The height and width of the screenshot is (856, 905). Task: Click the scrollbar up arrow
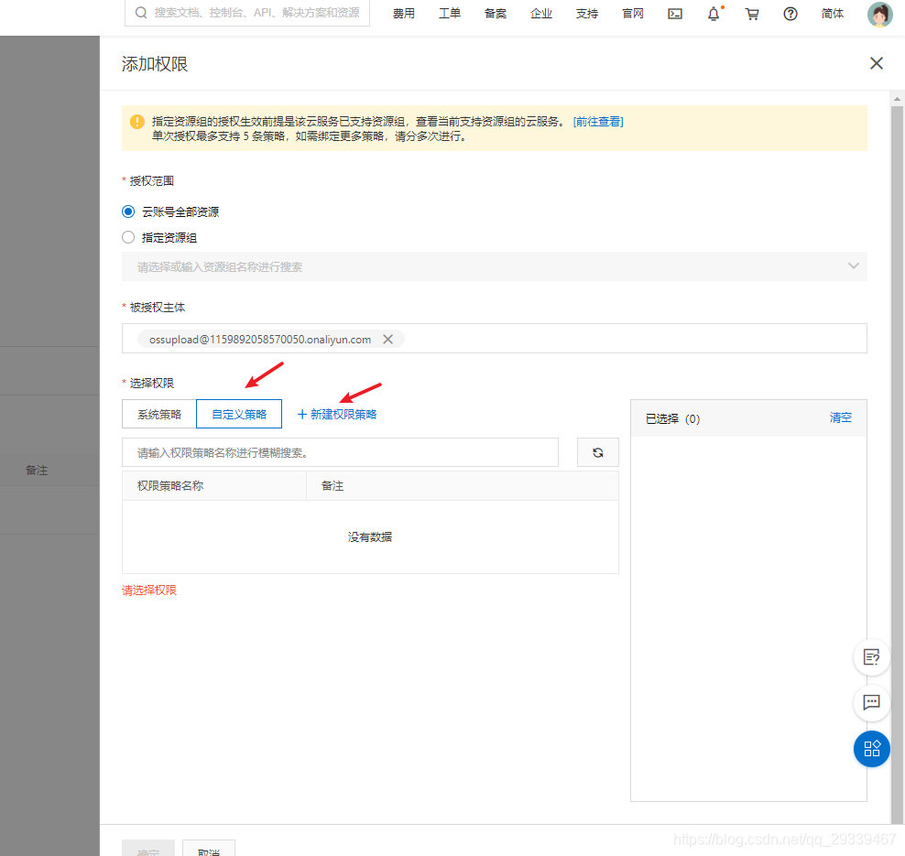pyautogui.click(x=897, y=99)
